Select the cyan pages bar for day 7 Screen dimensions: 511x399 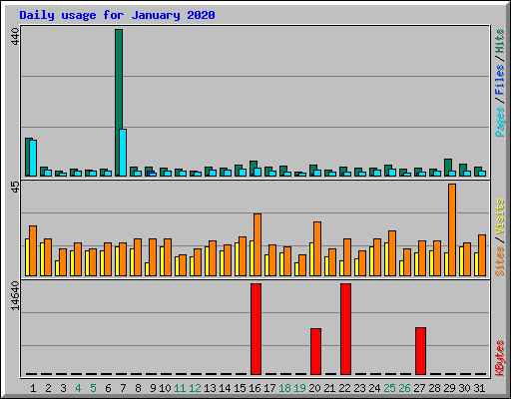pos(123,153)
